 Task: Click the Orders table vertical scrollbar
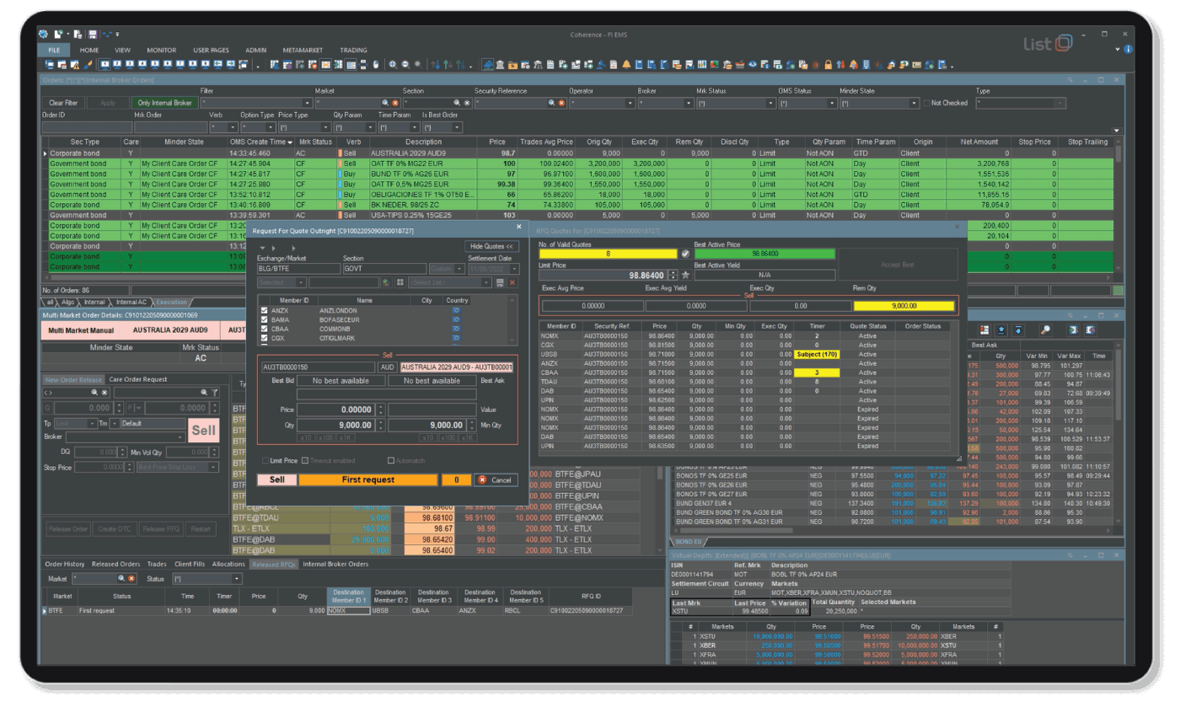[x=1118, y=206]
